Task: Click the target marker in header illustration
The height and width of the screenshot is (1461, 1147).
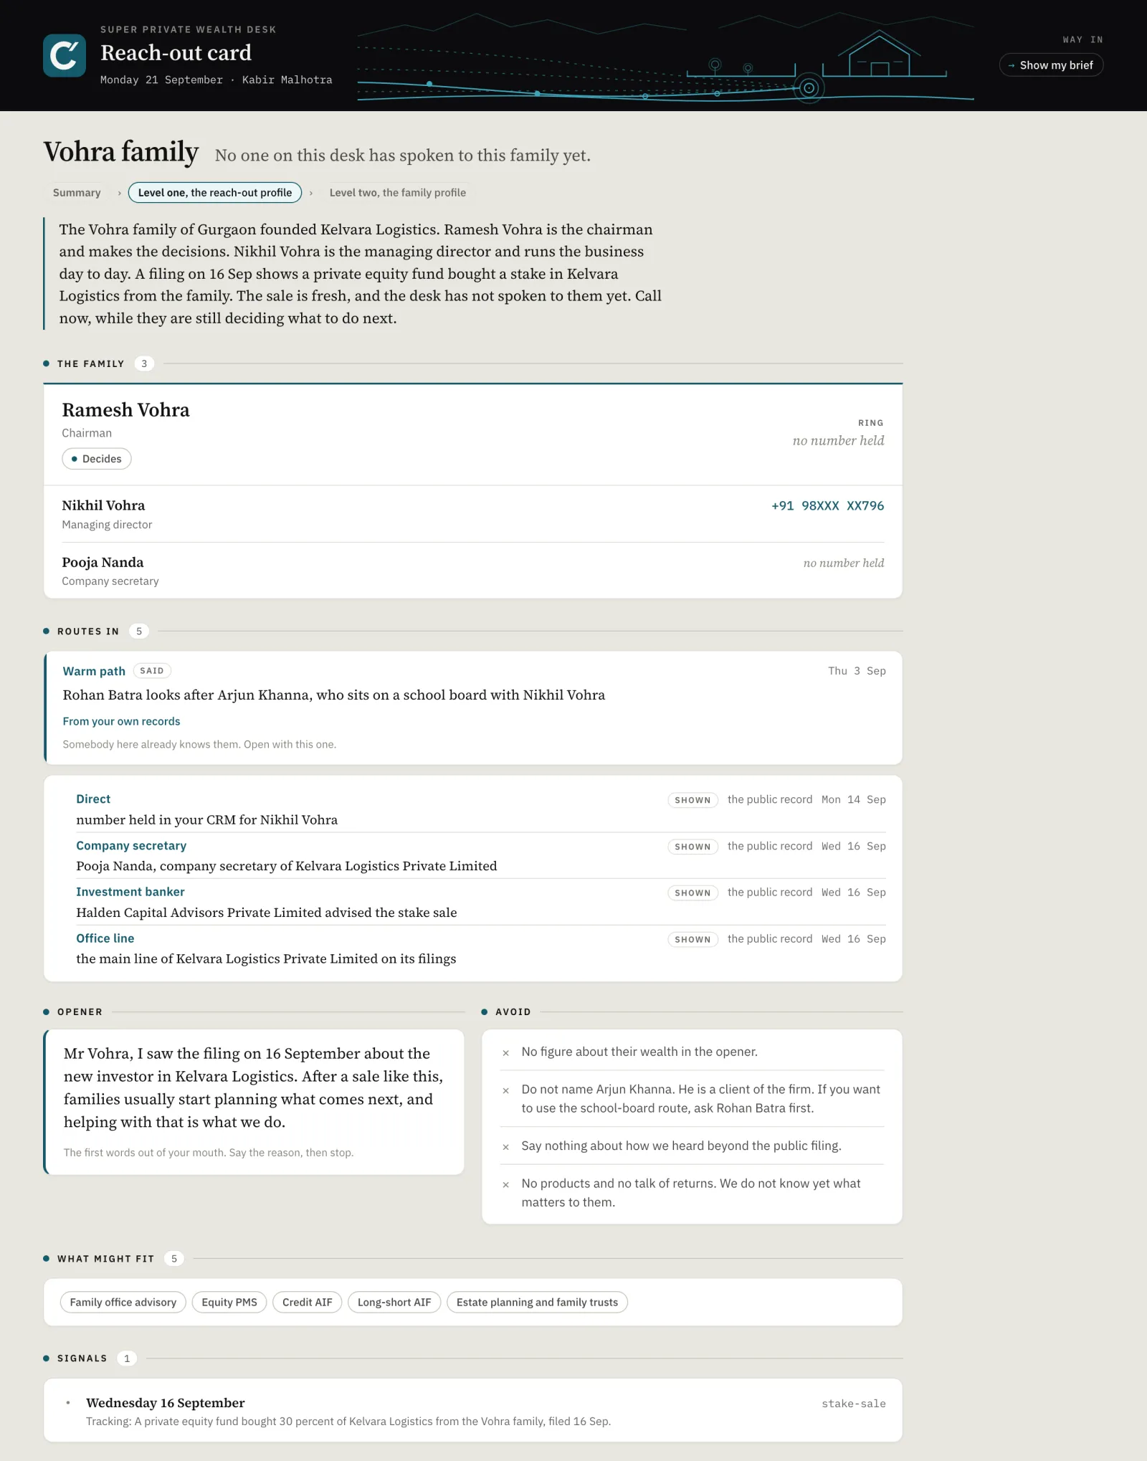Action: click(809, 88)
